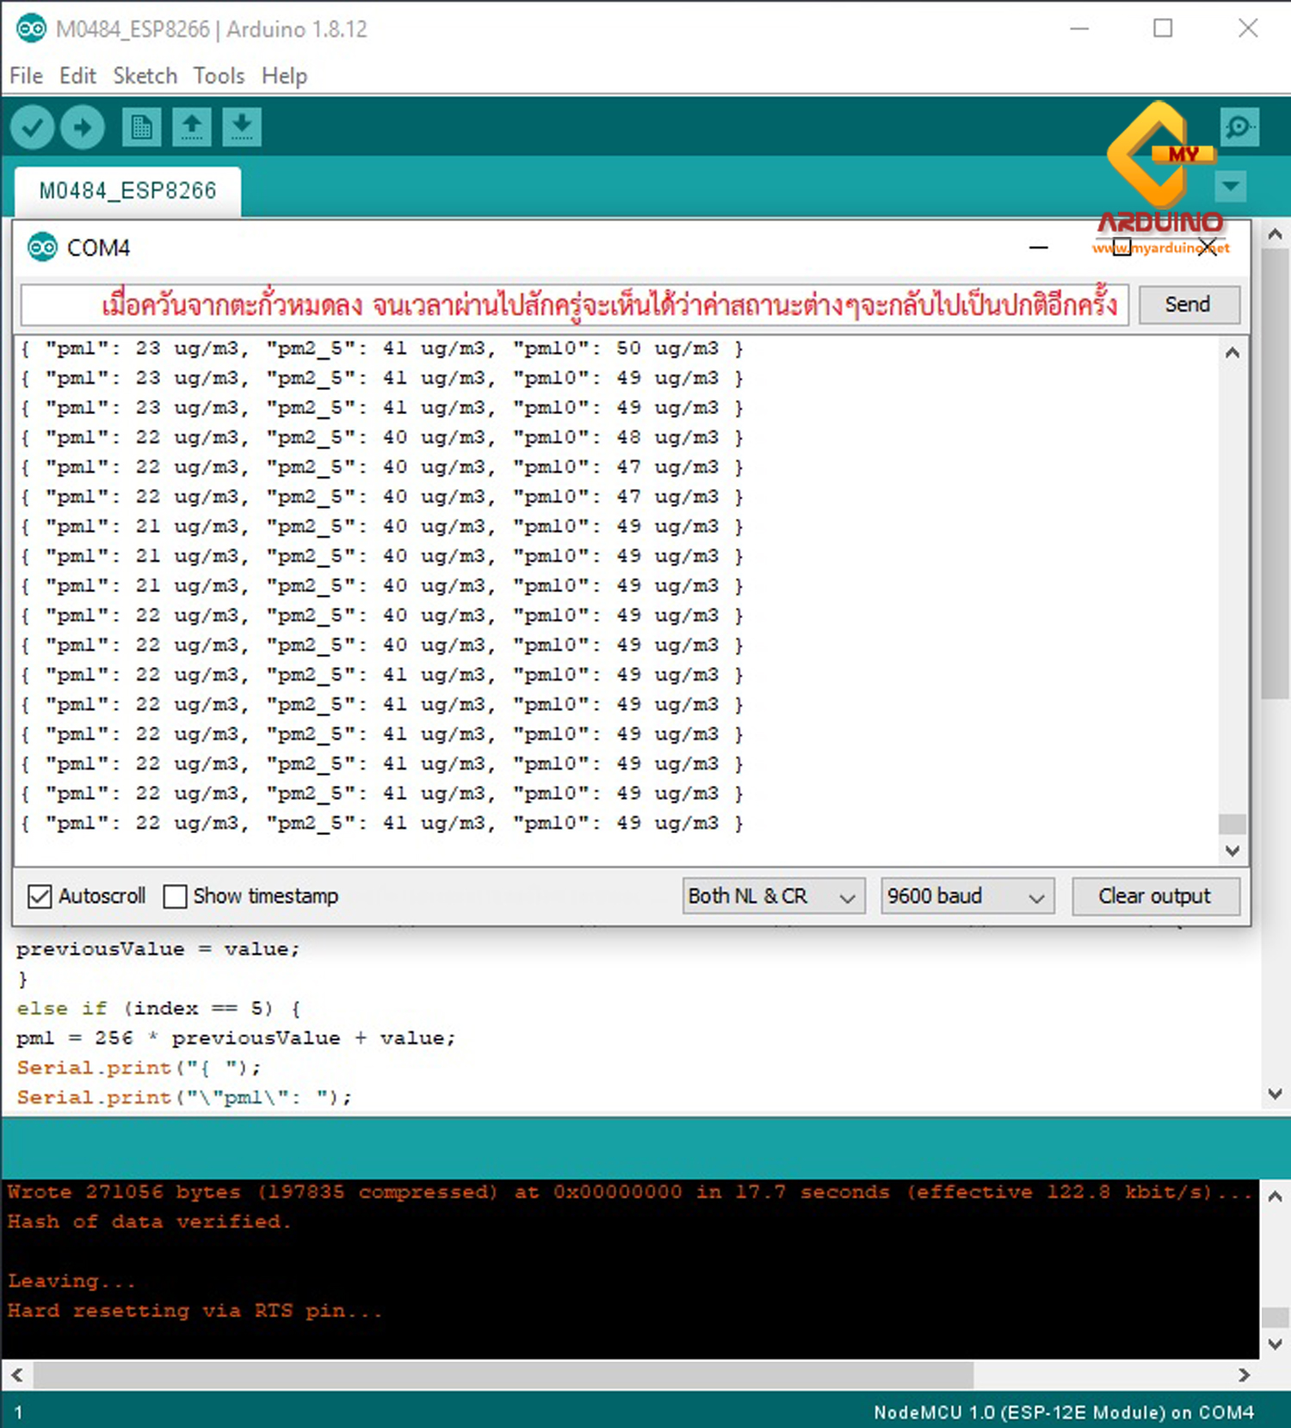Click the serial message input field
Image resolution: width=1291 pixels, height=1428 pixels.
pos(574,305)
